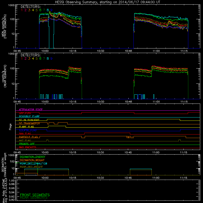The image size is (203, 203).
Task: Click 09:45 time tick under the decimation plot
Action: 17,178
